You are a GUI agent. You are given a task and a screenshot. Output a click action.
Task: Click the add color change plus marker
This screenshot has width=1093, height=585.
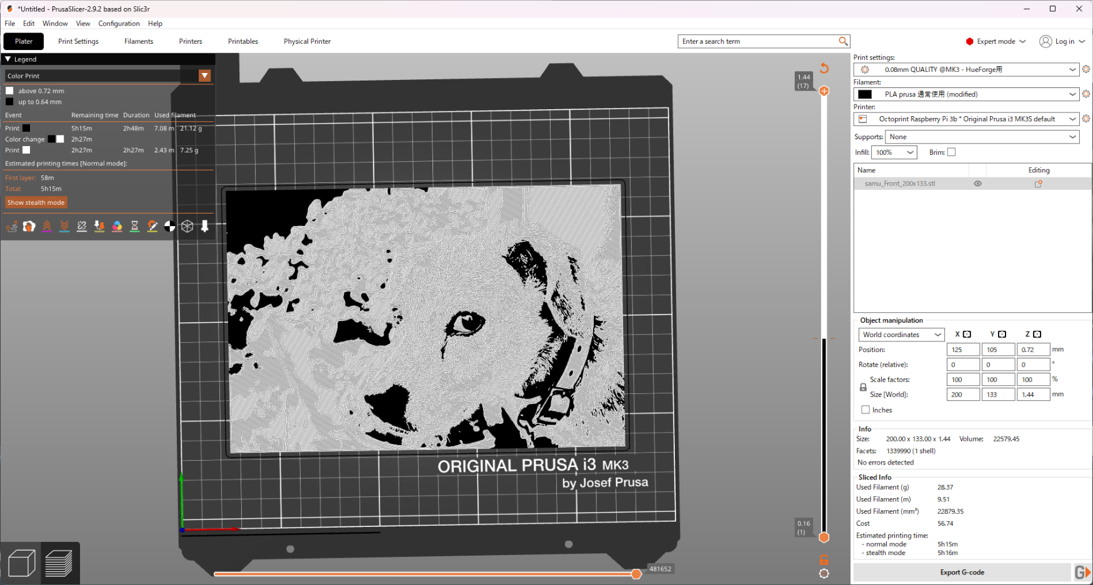(824, 91)
